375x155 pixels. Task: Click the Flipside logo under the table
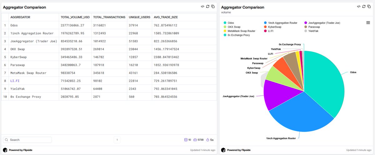tap(5, 150)
